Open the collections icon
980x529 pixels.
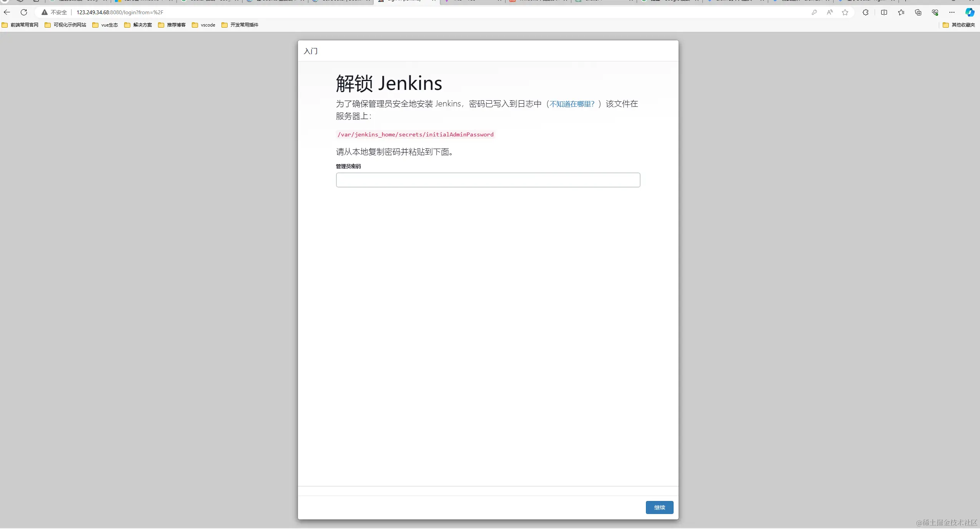coord(918,12)
